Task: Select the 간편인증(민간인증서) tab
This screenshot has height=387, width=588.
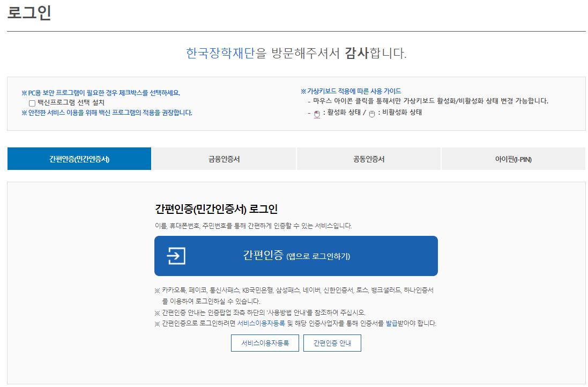Action: point(79,159)
